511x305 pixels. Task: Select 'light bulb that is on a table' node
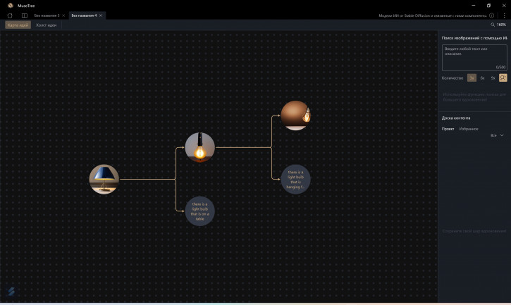199,211
